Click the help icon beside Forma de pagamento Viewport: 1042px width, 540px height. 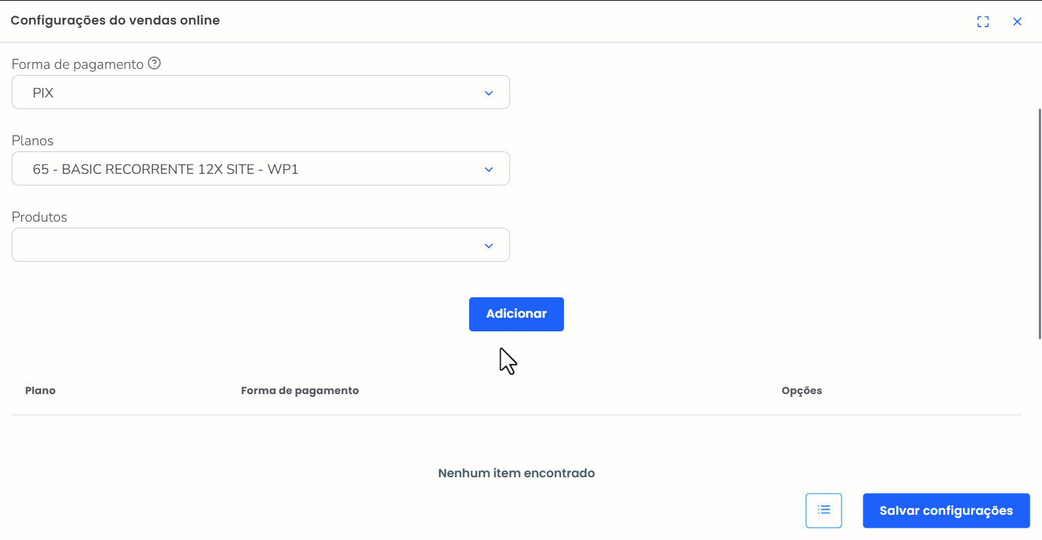(155, 63)
